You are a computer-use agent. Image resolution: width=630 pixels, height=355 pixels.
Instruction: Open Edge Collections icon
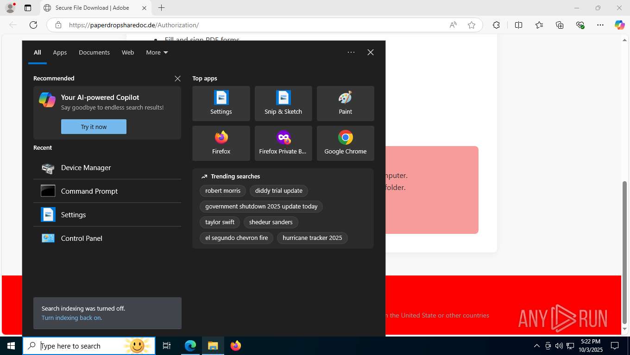click(x=560, y=25)
